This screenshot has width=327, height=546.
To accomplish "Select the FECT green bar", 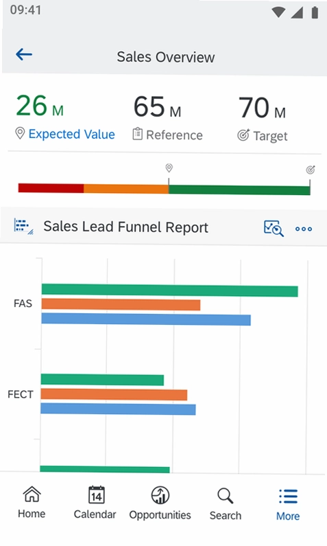I will [102, 380].
